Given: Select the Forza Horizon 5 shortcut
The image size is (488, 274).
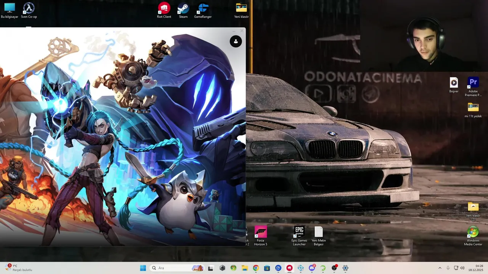Looking at the screenshot, I should (261, 236).
